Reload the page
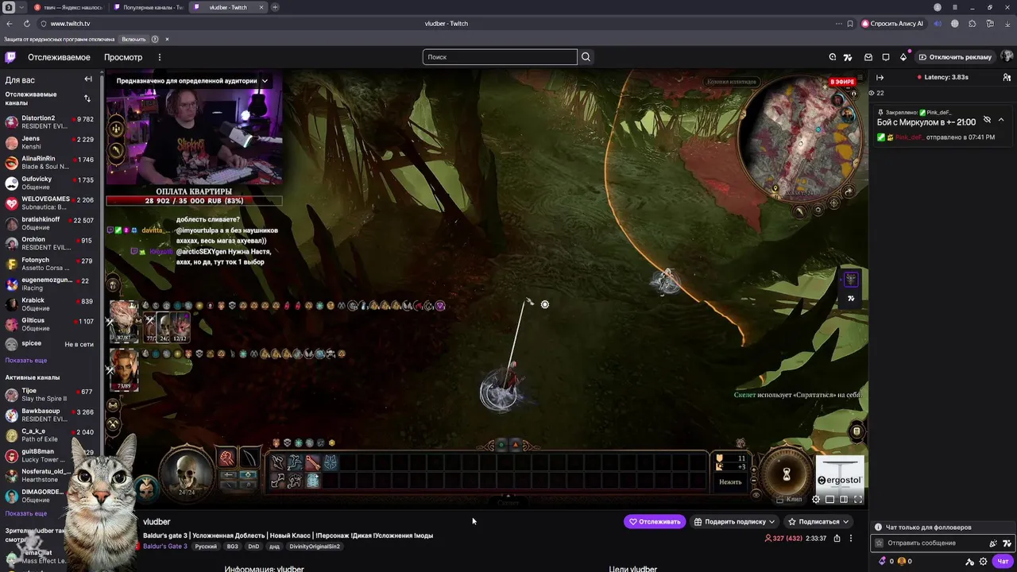This screenshot has height=572, width=1017. (26, 24)
